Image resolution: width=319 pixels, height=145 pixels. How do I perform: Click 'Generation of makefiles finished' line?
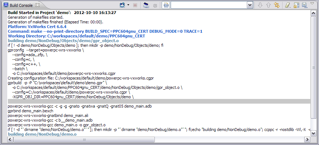55,22
